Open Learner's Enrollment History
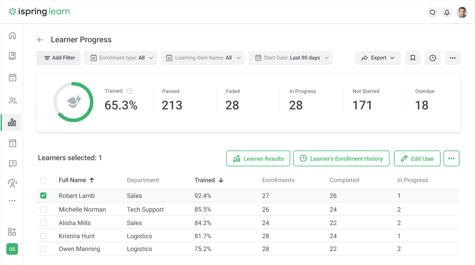The width and height of the screenshot is (475, 265). (x=341, y=158)
